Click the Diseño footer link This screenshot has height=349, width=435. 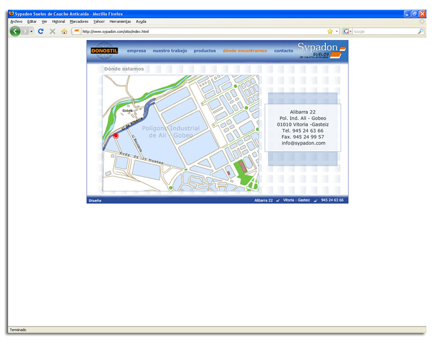pos(95,201)
